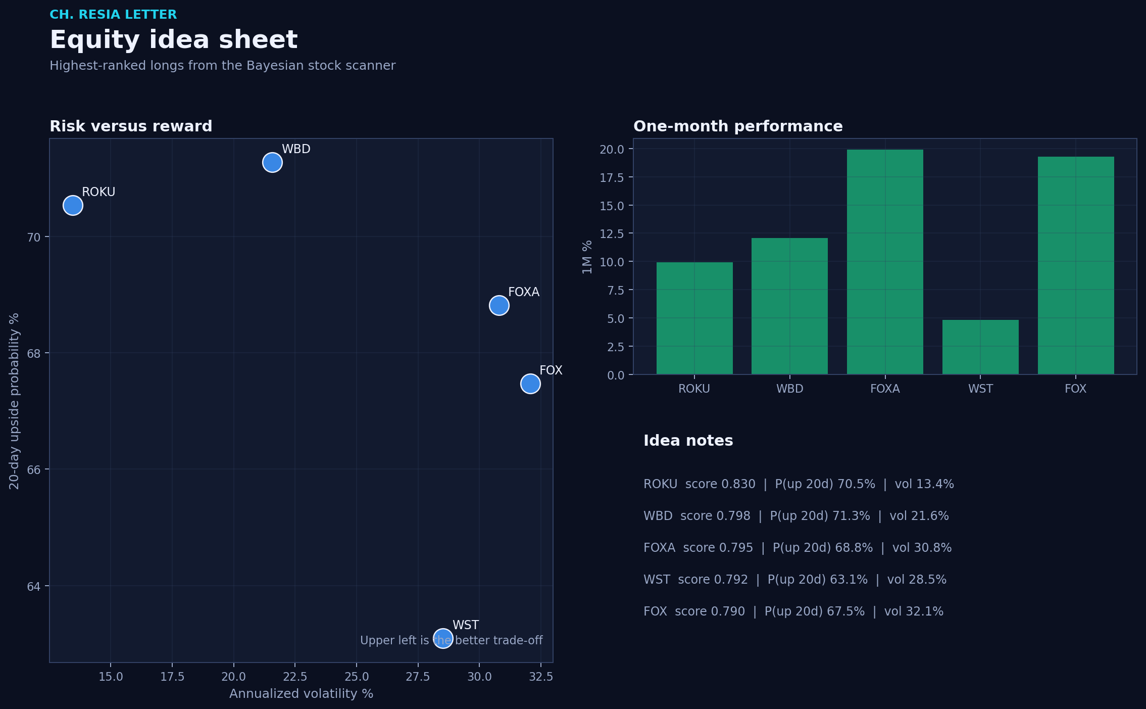Click the 'Highest-ranked longs' subtitle text
Screen dimensions: 1146x709
pyautogui.click(x=223, y=66)
